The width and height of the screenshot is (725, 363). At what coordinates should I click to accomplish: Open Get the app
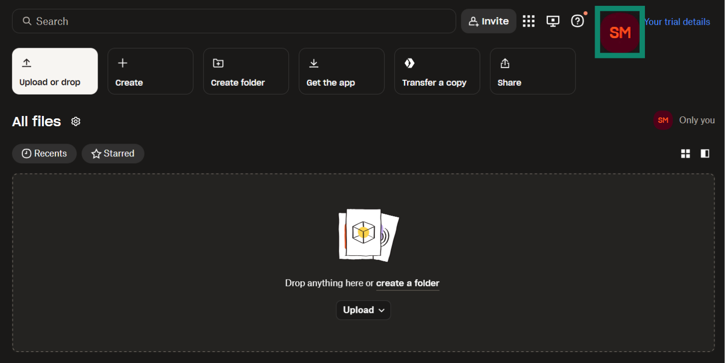[341, 71]
